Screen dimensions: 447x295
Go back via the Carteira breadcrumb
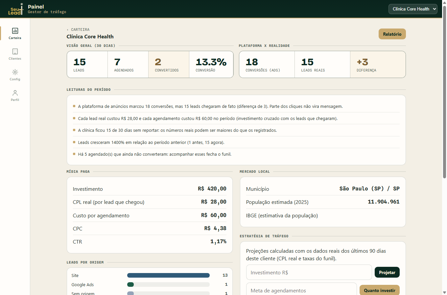click(78, 29)
